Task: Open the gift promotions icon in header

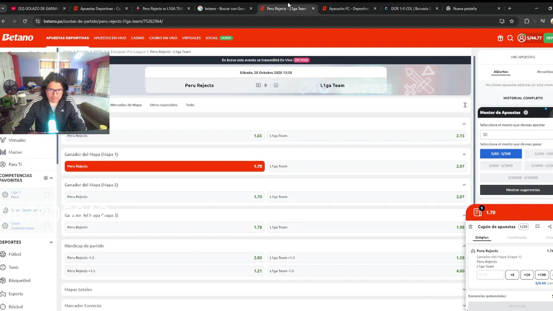Action: [500, 38]
